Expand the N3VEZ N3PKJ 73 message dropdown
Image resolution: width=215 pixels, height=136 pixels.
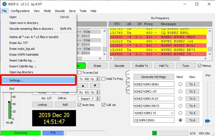point(172,113)
